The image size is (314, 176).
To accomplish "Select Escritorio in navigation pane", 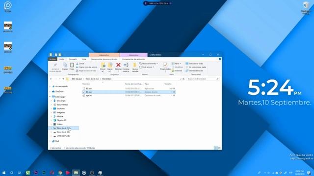I will click(x=61, y=109).
